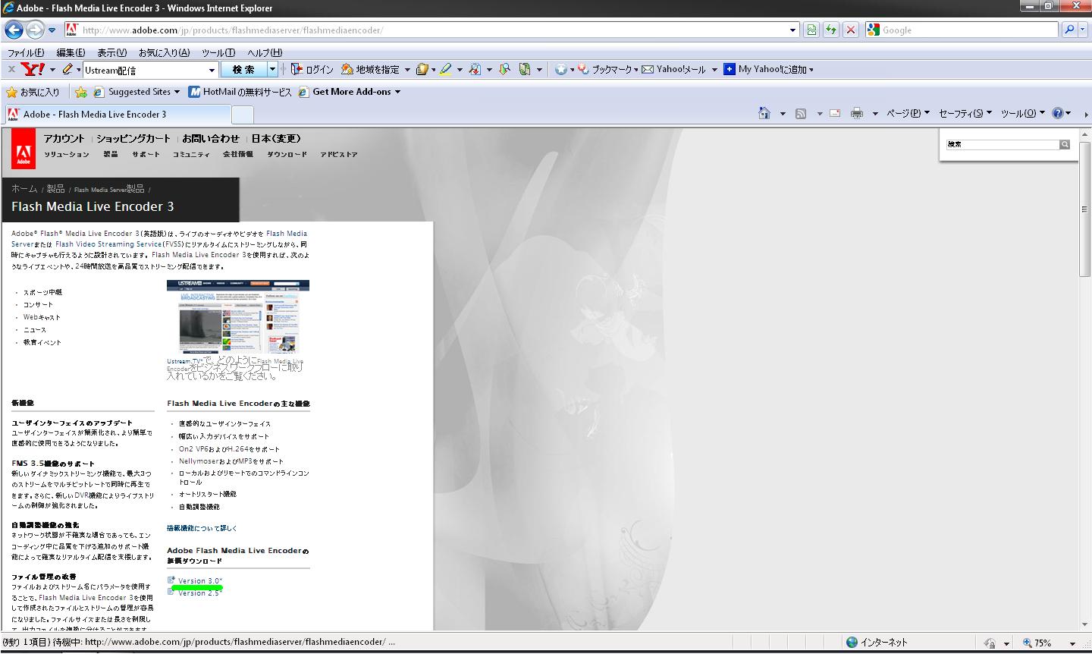The image size is (1092, 654).
Task: Stop loading with the red X icon
Action: 851,30
